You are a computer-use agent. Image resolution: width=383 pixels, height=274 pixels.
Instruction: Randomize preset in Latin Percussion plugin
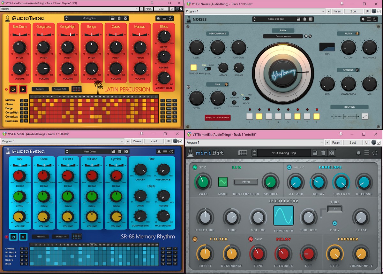(126, 18)
